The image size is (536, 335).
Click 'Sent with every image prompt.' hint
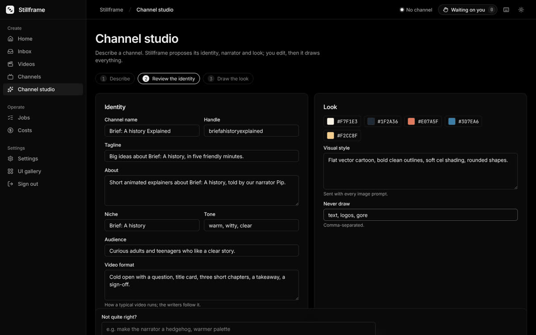coord(356,194)
